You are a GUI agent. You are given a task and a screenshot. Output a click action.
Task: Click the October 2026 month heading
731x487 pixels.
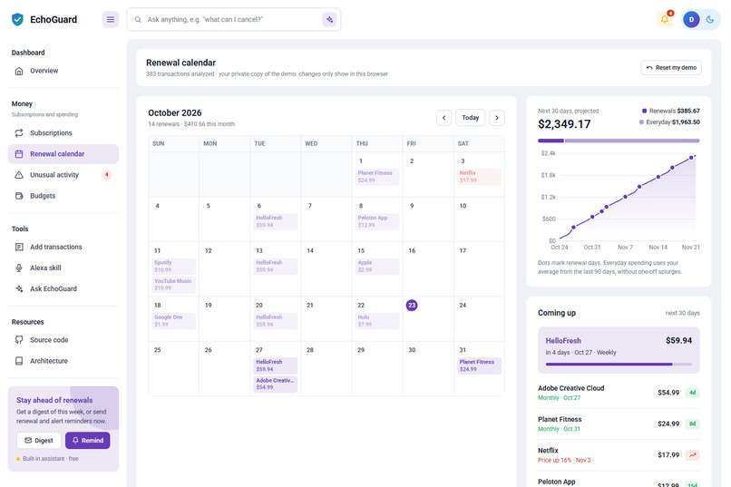[x=175, y=112]
